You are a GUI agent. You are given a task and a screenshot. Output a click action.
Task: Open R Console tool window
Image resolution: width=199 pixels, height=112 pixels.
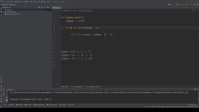[x=63, y=105]
